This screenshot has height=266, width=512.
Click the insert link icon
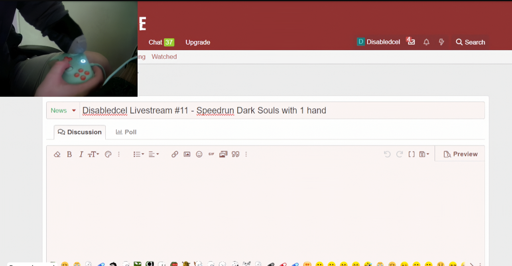click(x=175, y=154)
